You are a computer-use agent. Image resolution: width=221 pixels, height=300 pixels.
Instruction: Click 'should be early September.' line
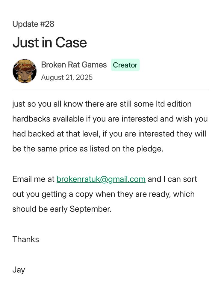coord(62,209)
